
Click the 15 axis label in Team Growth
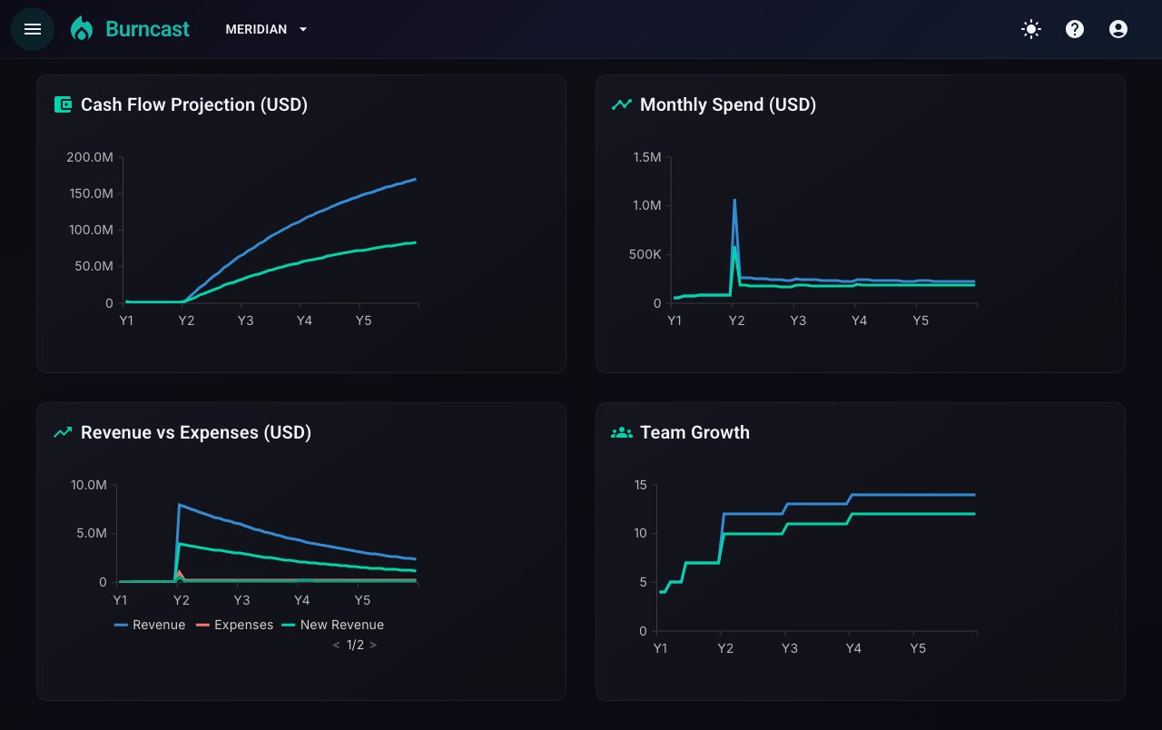640,485
